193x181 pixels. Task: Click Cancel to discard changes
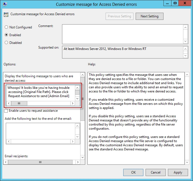click(x=156, y=172)
